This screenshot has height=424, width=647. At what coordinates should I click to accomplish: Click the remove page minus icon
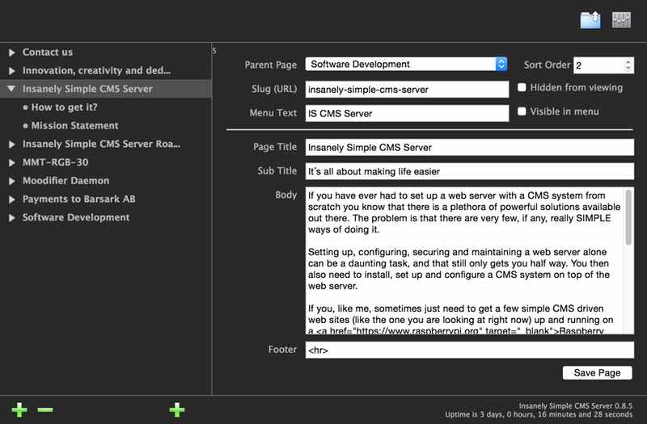(x=45, y=409)
